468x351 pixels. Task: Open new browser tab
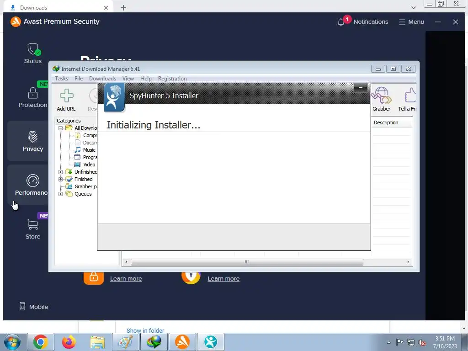pos(123,8)
